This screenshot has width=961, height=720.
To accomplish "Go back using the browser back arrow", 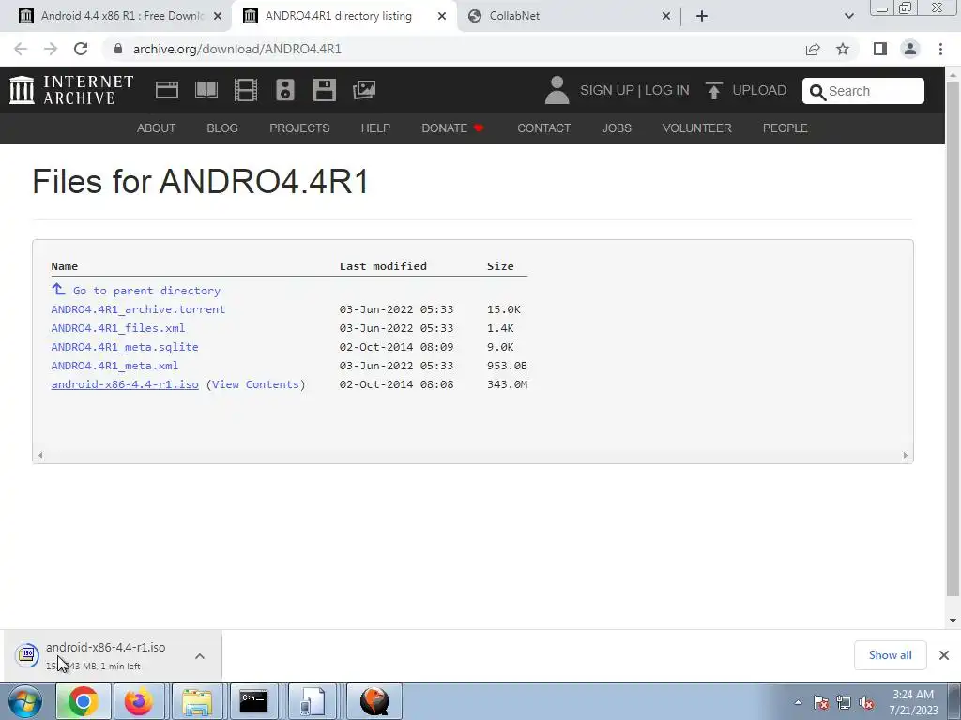I will click(x=21, y=49).
